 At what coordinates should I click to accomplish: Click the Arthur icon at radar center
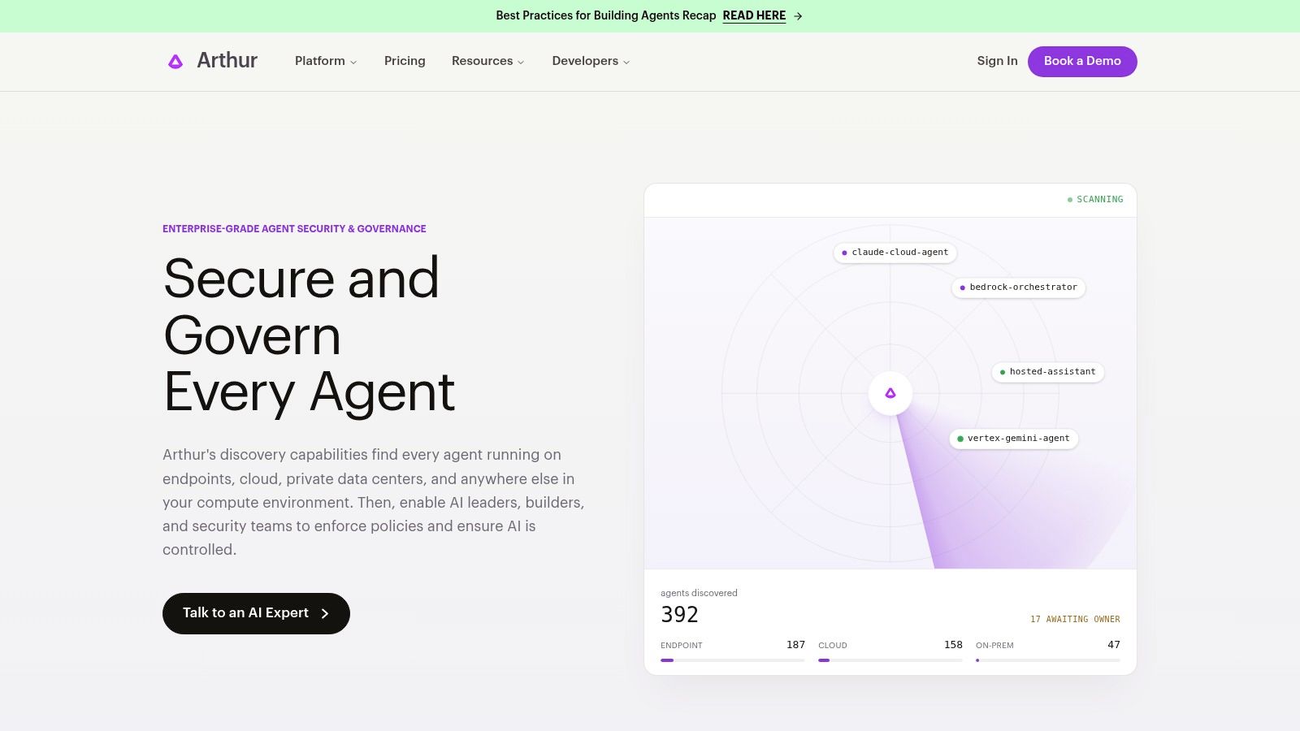890,393
